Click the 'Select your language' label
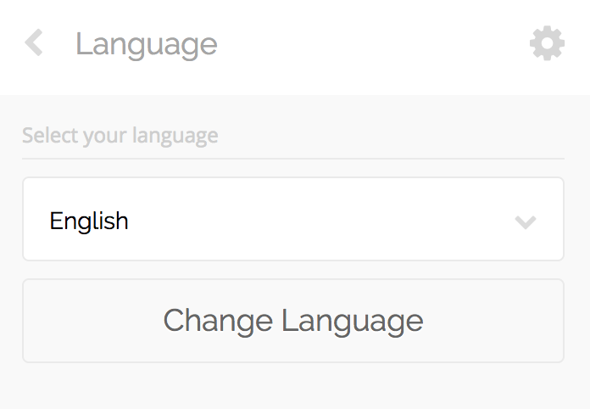The height and width of the screenshot is (409, 590). pyautogui.click(x=120, y=136)
